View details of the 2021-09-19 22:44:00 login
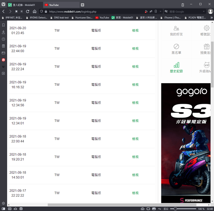The image size is (214, 211). [x=135, y=49]
